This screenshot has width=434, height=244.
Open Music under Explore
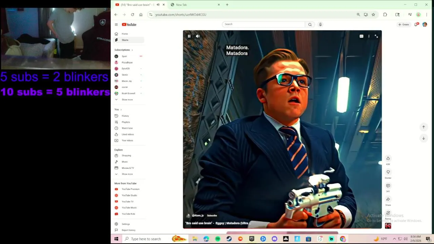point(129,162)
